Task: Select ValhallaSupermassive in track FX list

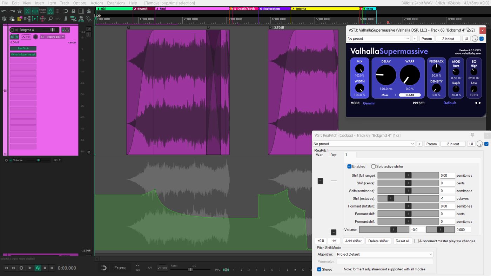Action: pos(23,54)
